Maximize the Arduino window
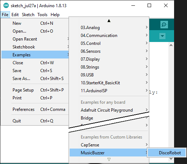 (x=149, y=5)
